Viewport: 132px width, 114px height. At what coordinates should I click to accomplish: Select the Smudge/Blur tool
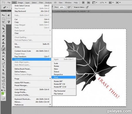point(3,56)
